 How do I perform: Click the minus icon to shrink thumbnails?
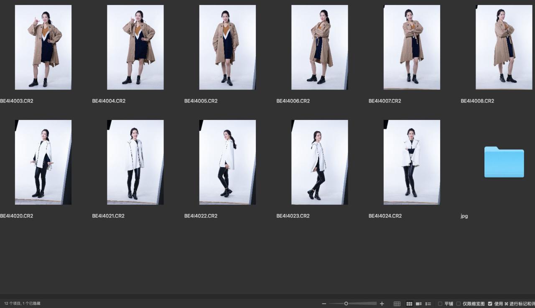point(324,304)
